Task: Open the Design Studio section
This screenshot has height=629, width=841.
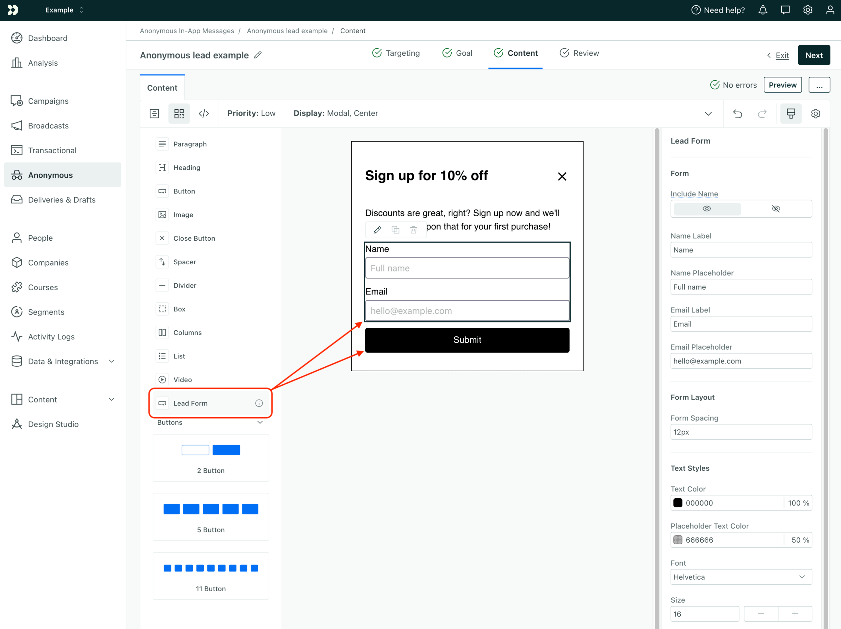Action: pos(53,424)
